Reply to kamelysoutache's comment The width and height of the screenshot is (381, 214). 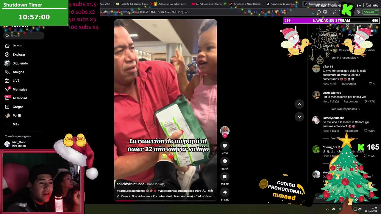[x=351, y=131]
